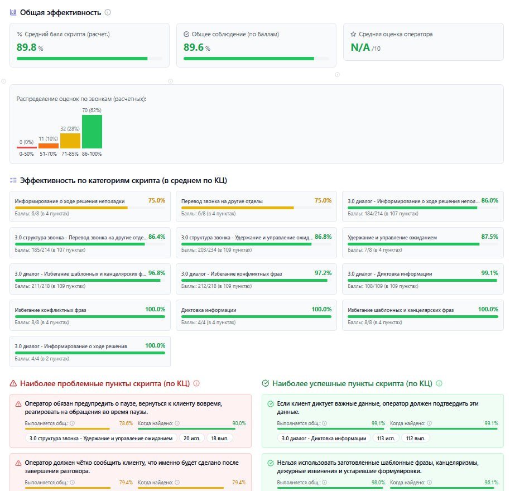Click the 3.0 диалог - Диктовка информации tag
This screenshot has height=491, width=510.
(x=323, y=437)
